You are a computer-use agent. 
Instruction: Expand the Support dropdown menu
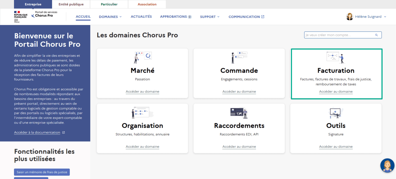click(x=210, y=17)
